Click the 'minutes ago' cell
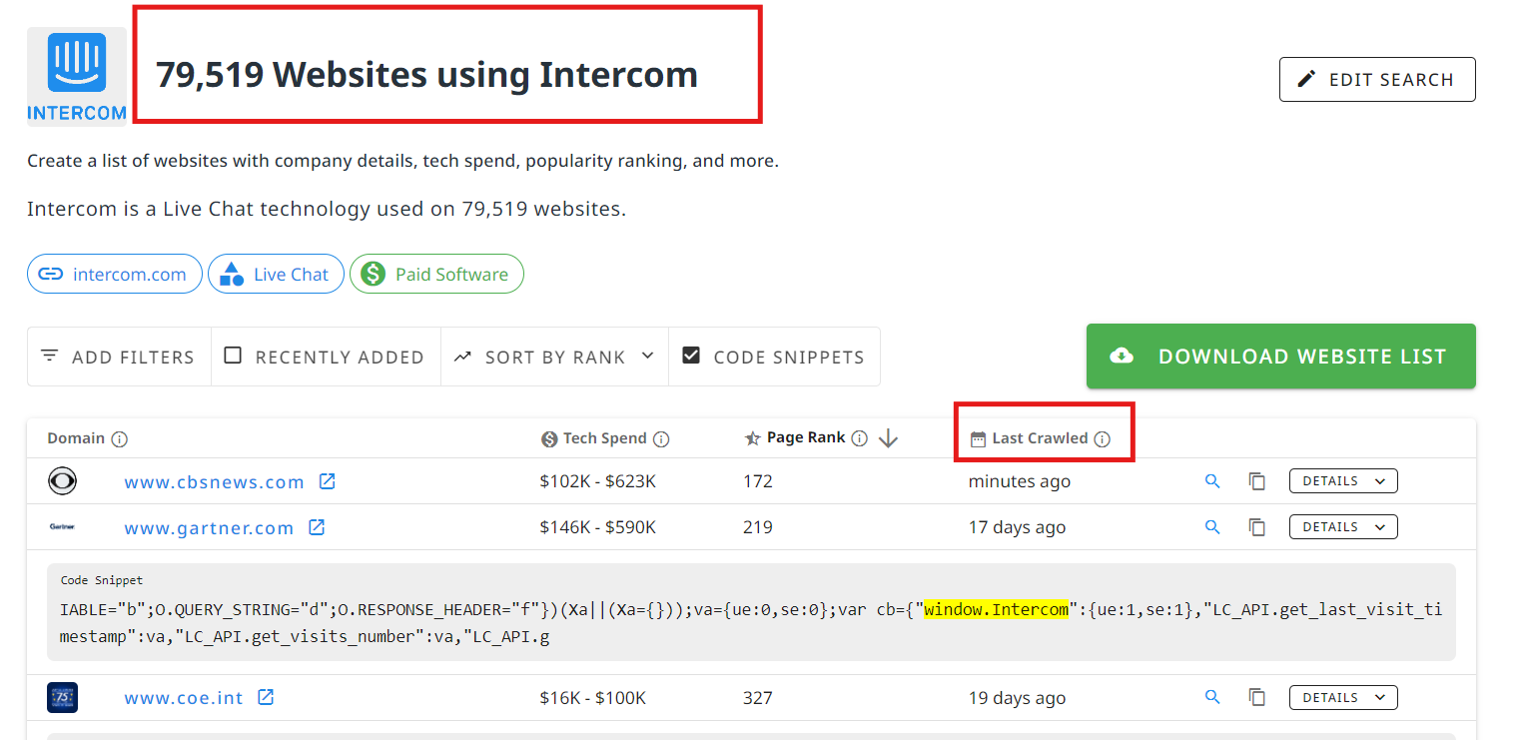The width and height of the screenshot is (1525, 740). pyautogui.click(x=1019, y=481)
